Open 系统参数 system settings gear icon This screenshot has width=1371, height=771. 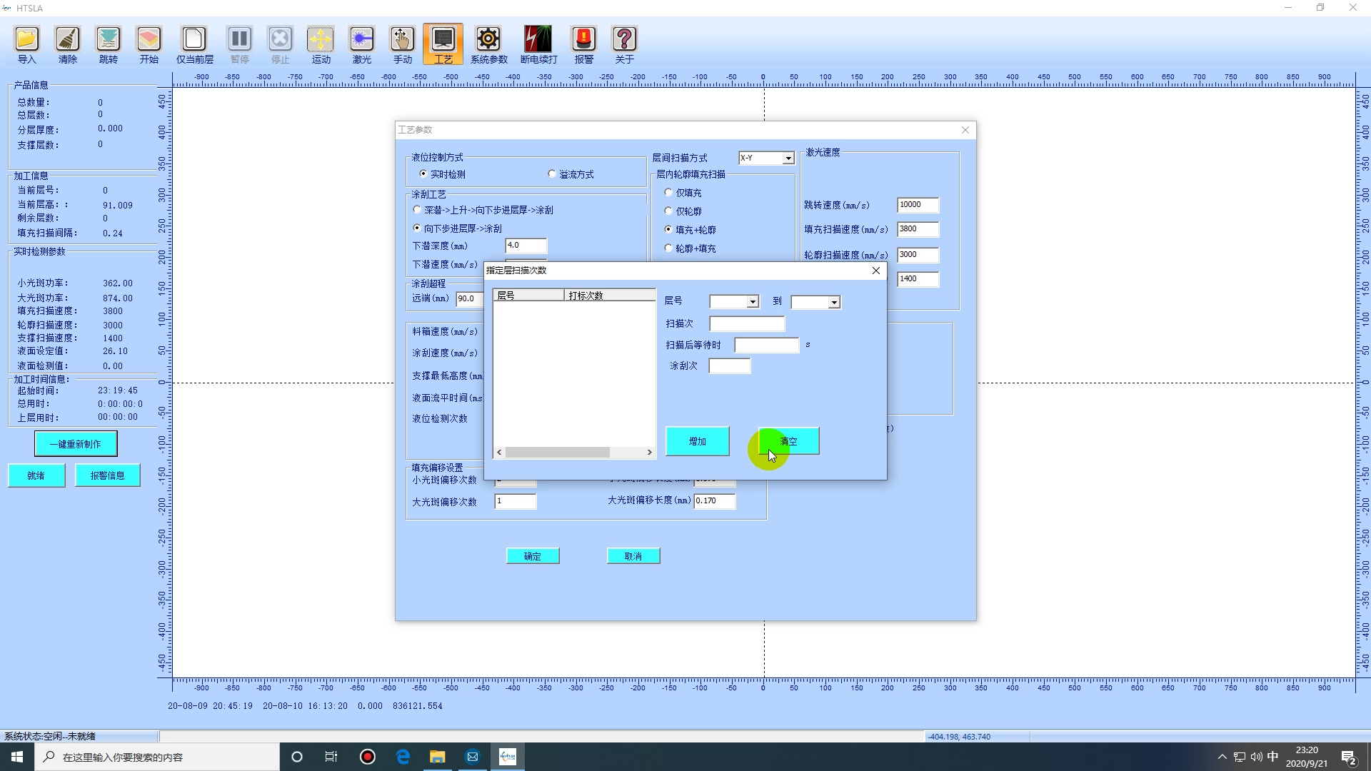(x=488, y=44)
